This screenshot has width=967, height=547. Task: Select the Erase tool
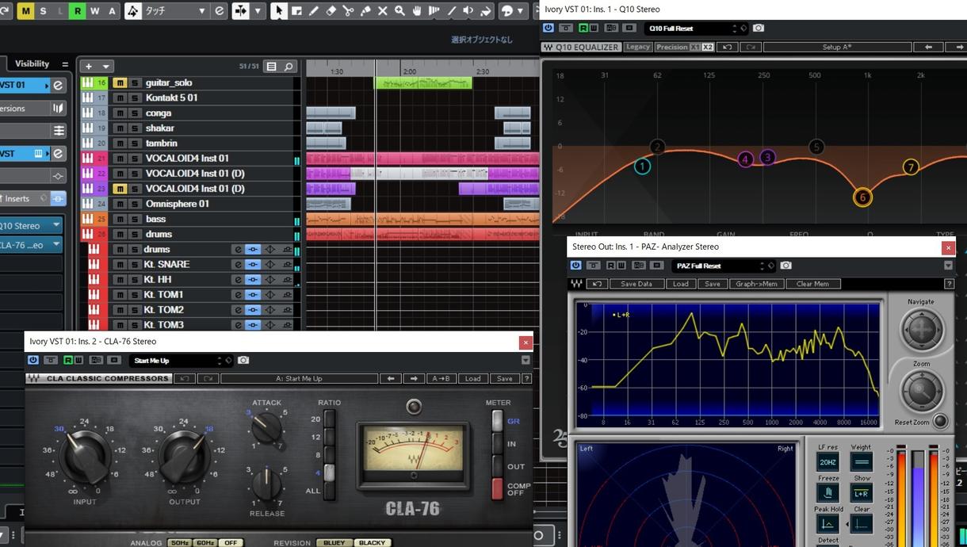(331, 11)
